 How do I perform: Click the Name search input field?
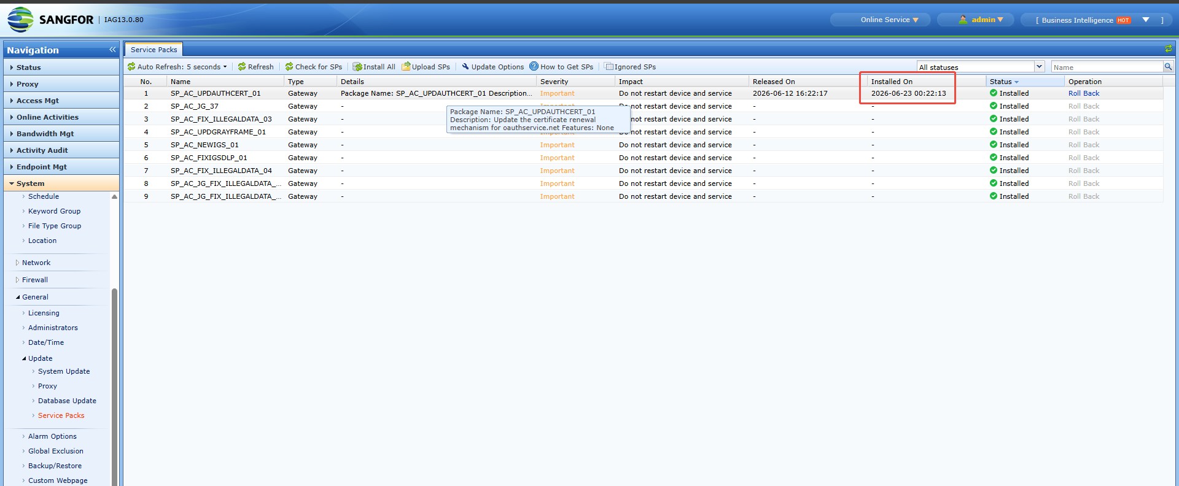(1107, 67)
